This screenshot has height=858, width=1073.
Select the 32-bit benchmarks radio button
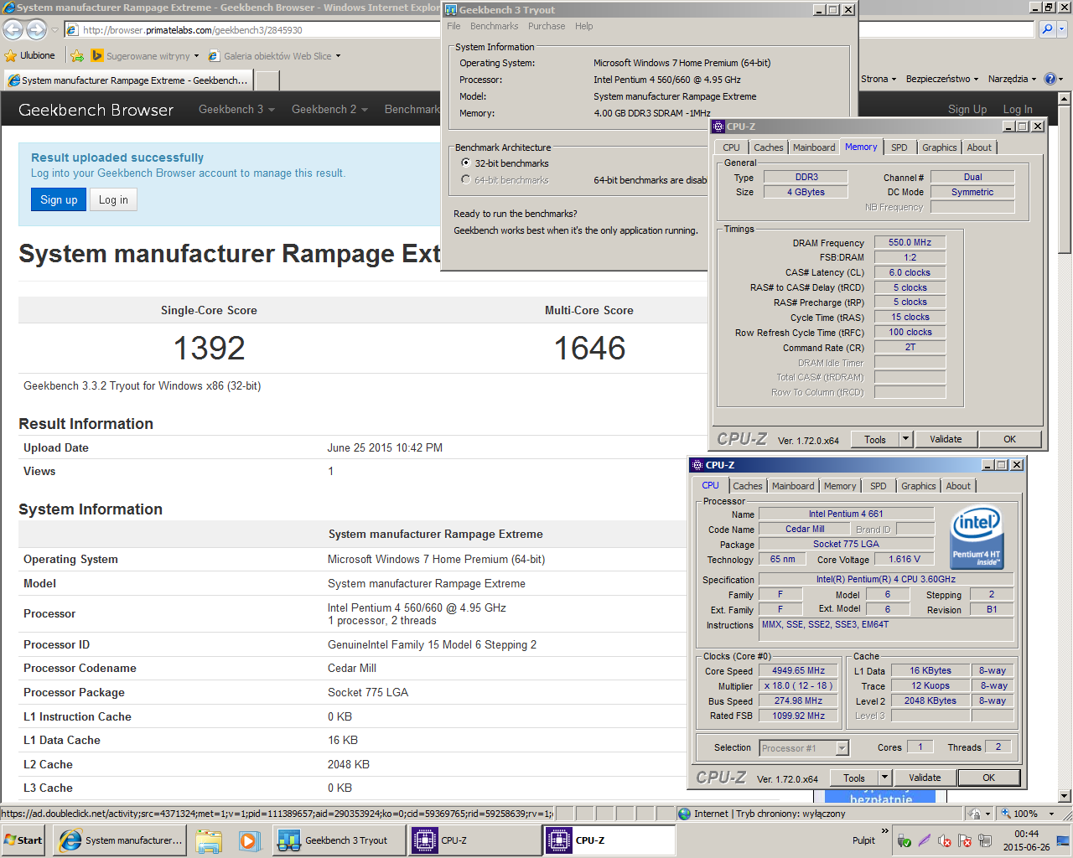[x=465, y=163]
